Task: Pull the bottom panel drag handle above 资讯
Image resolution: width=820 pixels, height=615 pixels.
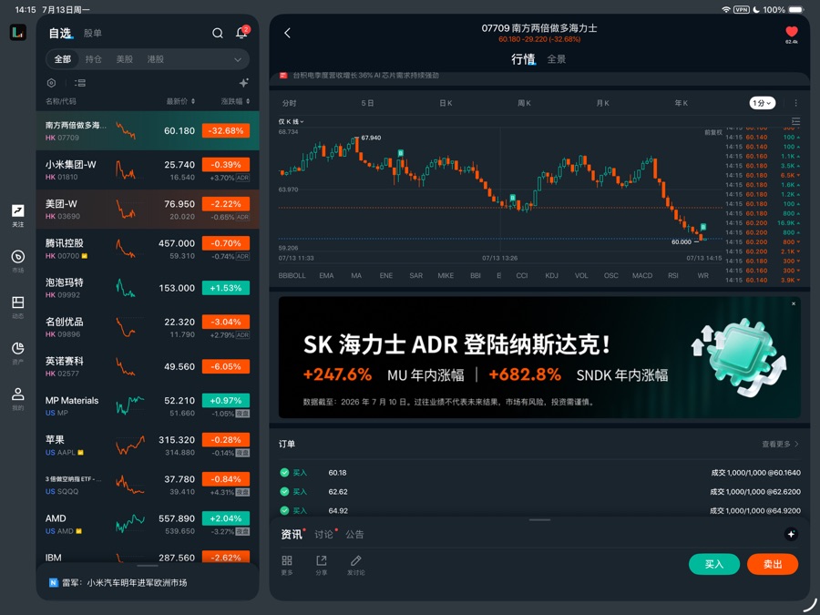Action: point(539,520)
